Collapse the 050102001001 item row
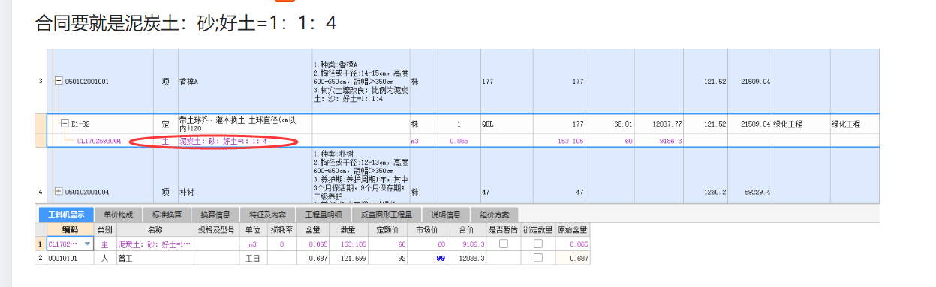This screenshot has width=936, height=287. coord(59,81)
